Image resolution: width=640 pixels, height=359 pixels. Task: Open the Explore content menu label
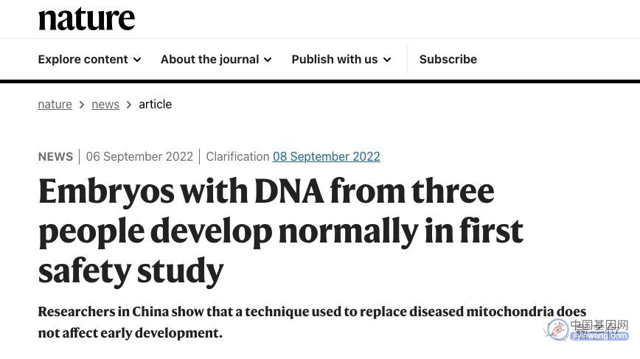pos(83,59)
